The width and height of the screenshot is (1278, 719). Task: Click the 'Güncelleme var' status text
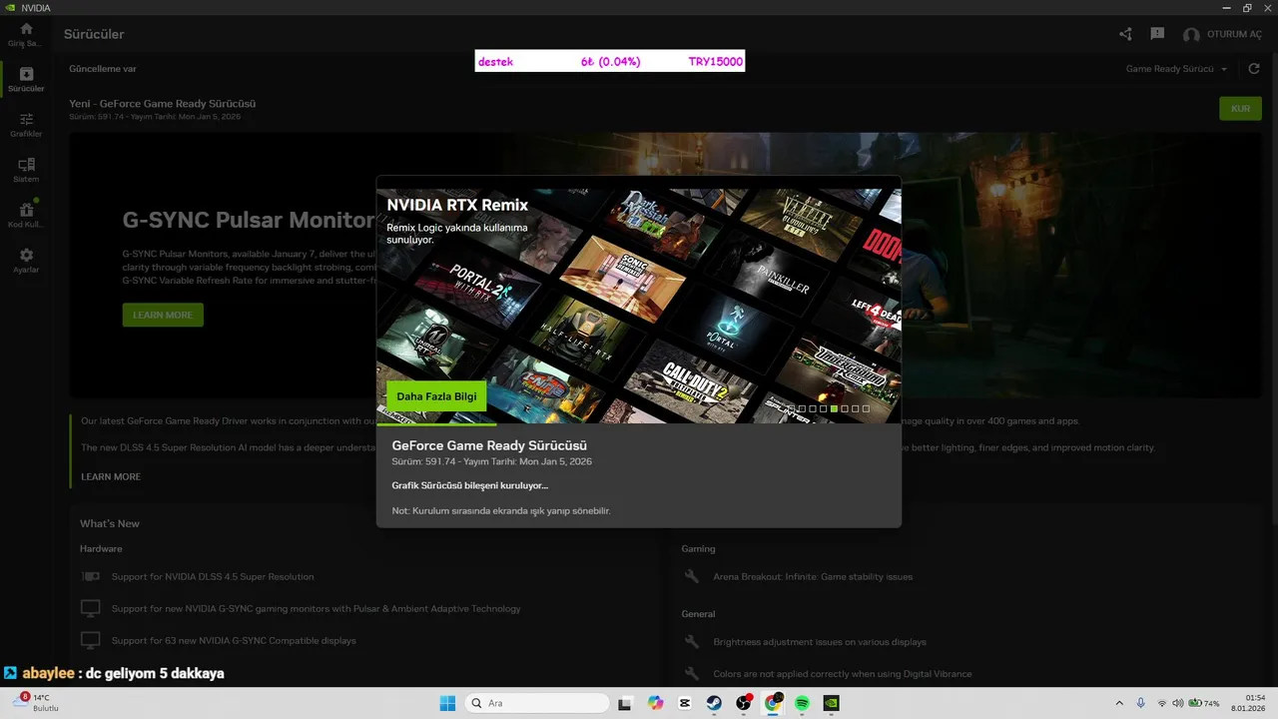pos(103,69)
